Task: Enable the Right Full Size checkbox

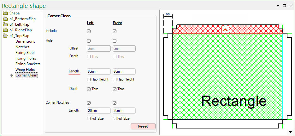Action: point(115,119)
